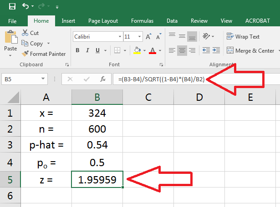
Task: Click the Copy button
Action: 32,43
